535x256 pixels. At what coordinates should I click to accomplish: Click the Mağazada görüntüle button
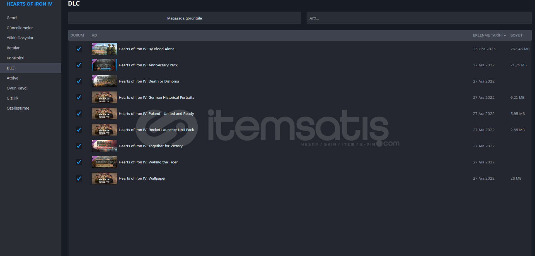185,18
